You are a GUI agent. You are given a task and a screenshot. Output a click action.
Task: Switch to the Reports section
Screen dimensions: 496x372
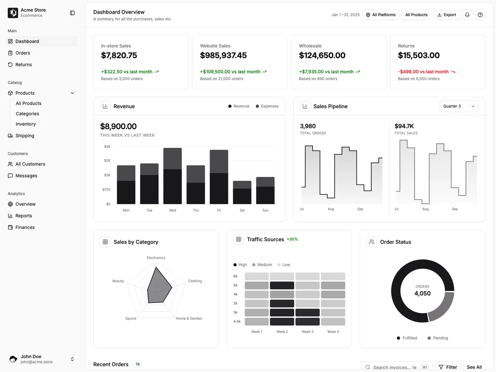click(x=24, y=216)
